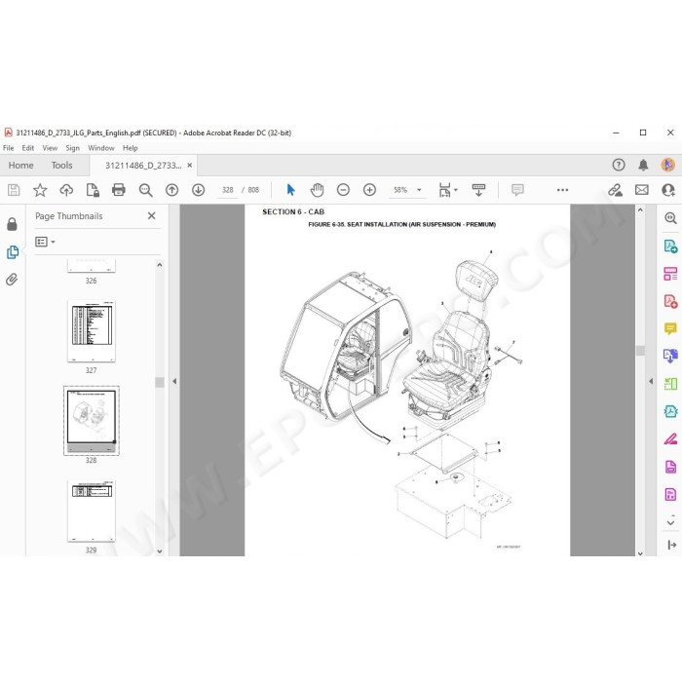Open the attachments paperclip panel
The image size is (682, 682).
click(x=12, y=280)
